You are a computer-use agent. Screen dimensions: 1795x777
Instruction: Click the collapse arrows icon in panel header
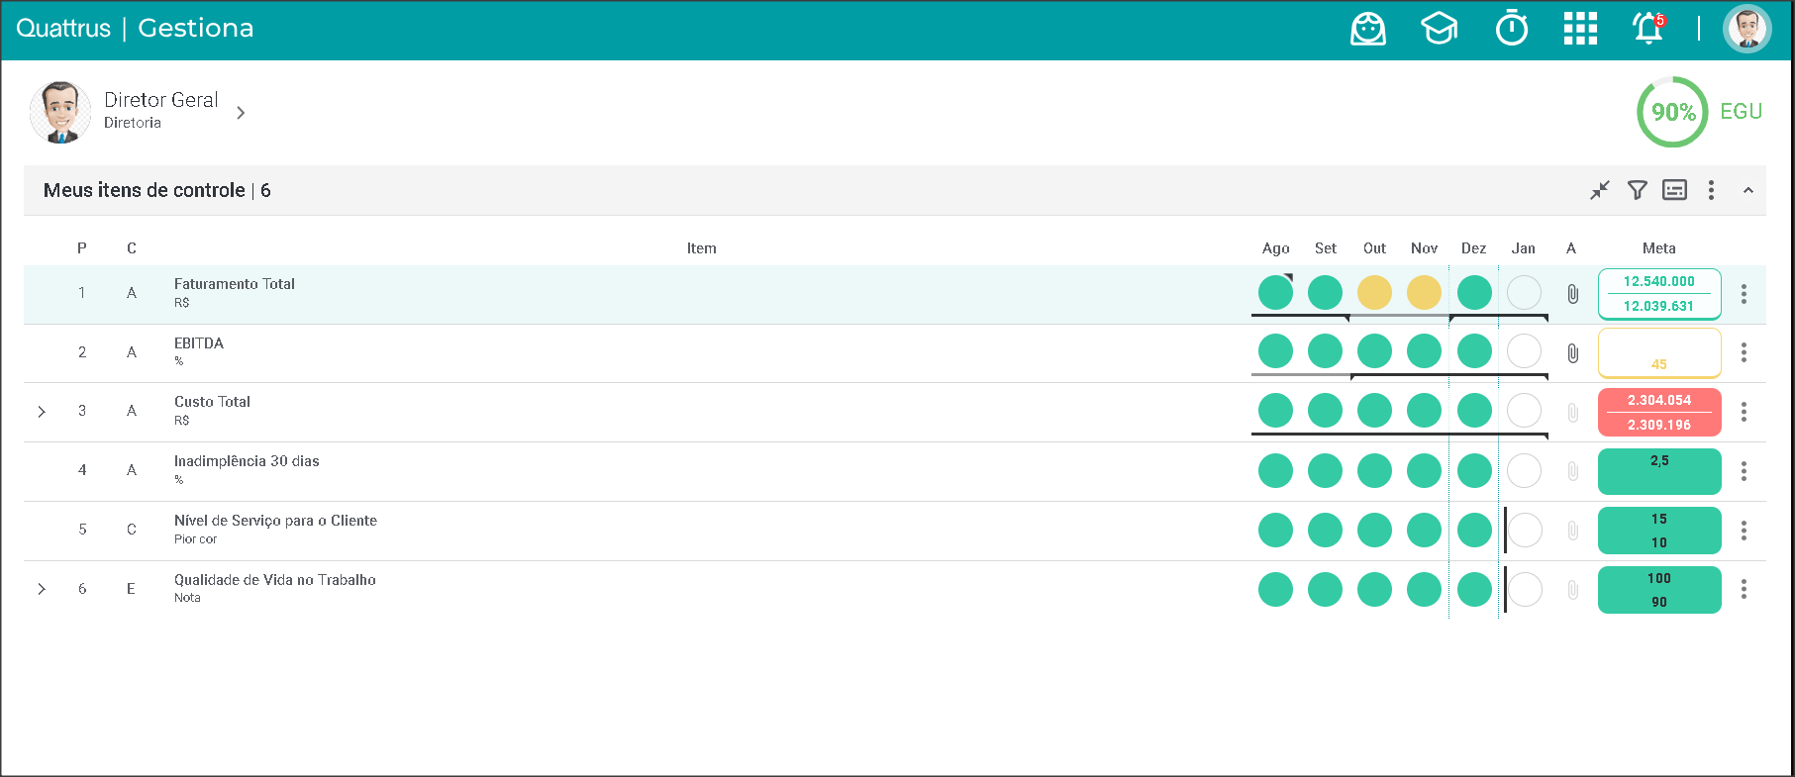1600,190
